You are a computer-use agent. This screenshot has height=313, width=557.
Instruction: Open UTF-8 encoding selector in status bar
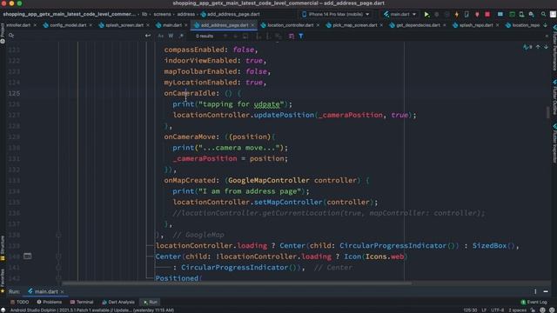tap(497, 310)
